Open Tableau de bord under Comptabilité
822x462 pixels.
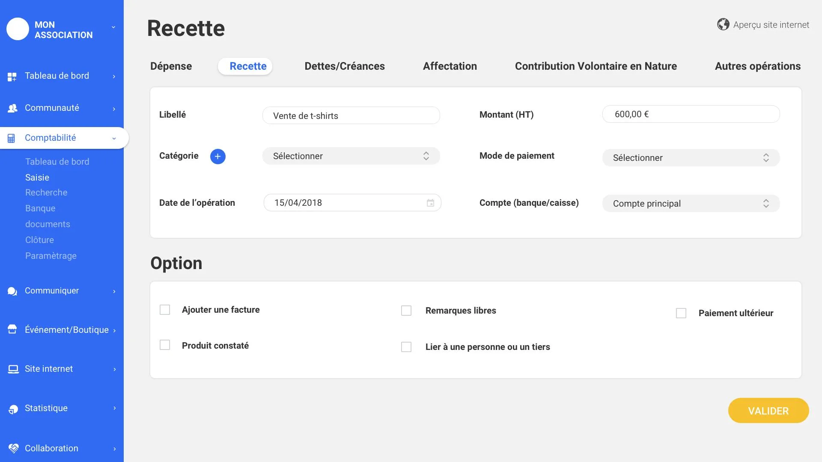(x=57, y=162)
